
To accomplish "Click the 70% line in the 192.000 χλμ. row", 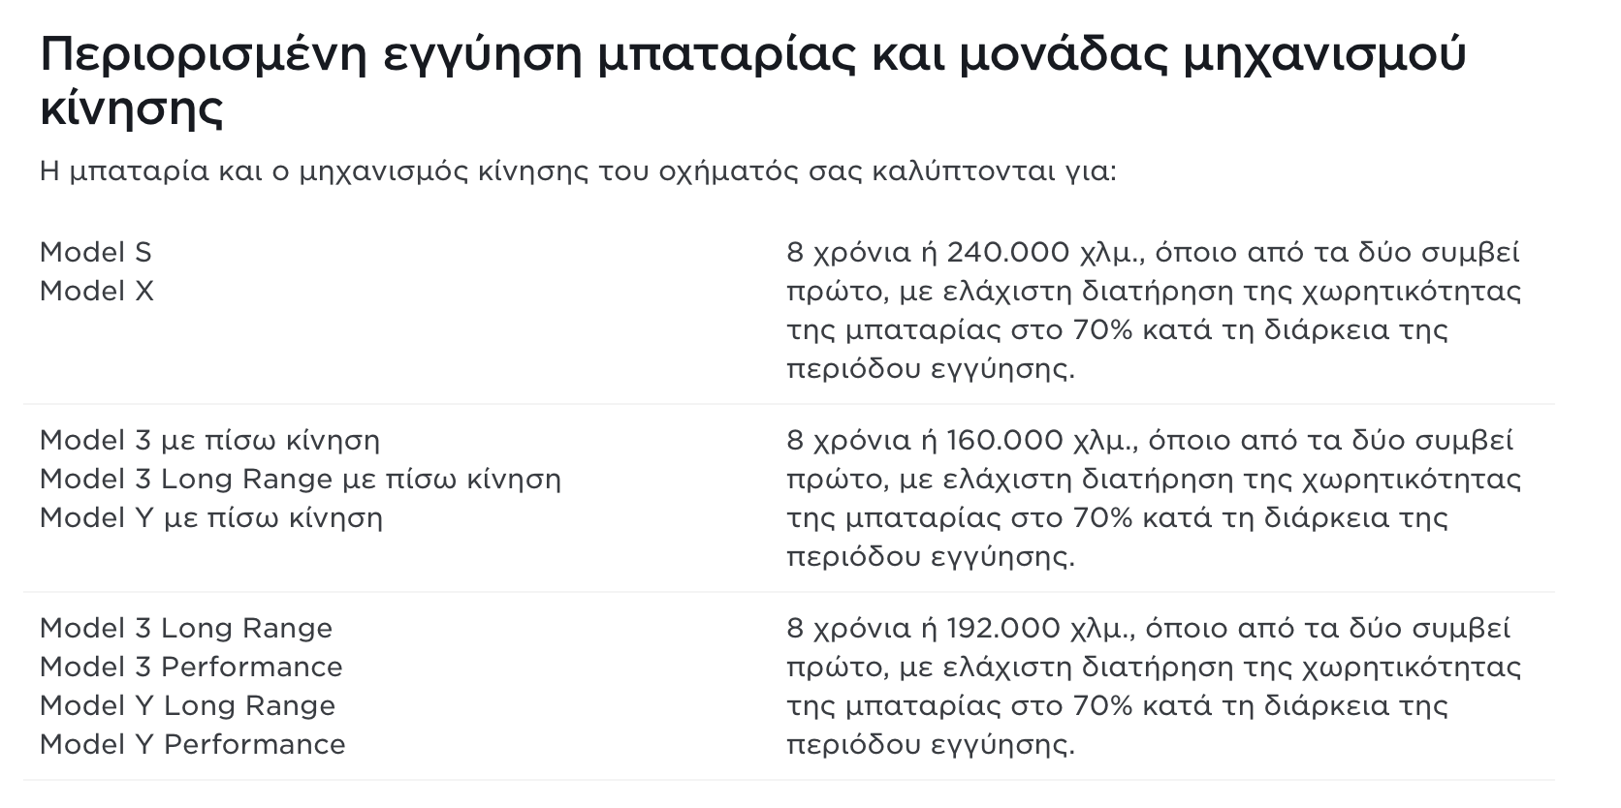I will tap(1117, 706).
